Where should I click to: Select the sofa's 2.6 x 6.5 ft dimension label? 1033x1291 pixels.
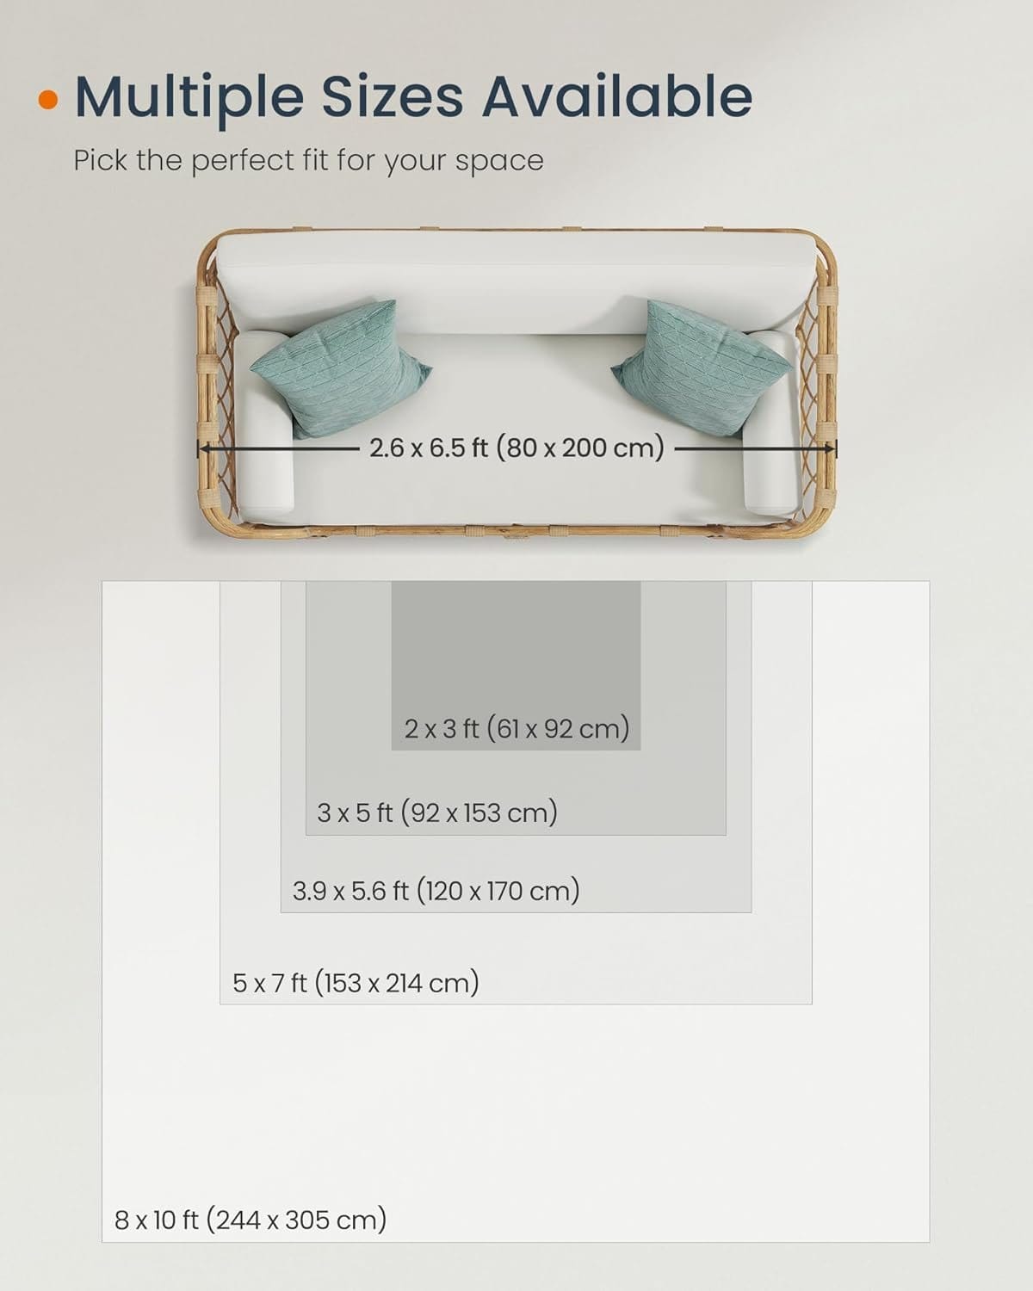[x=516, y=448]
